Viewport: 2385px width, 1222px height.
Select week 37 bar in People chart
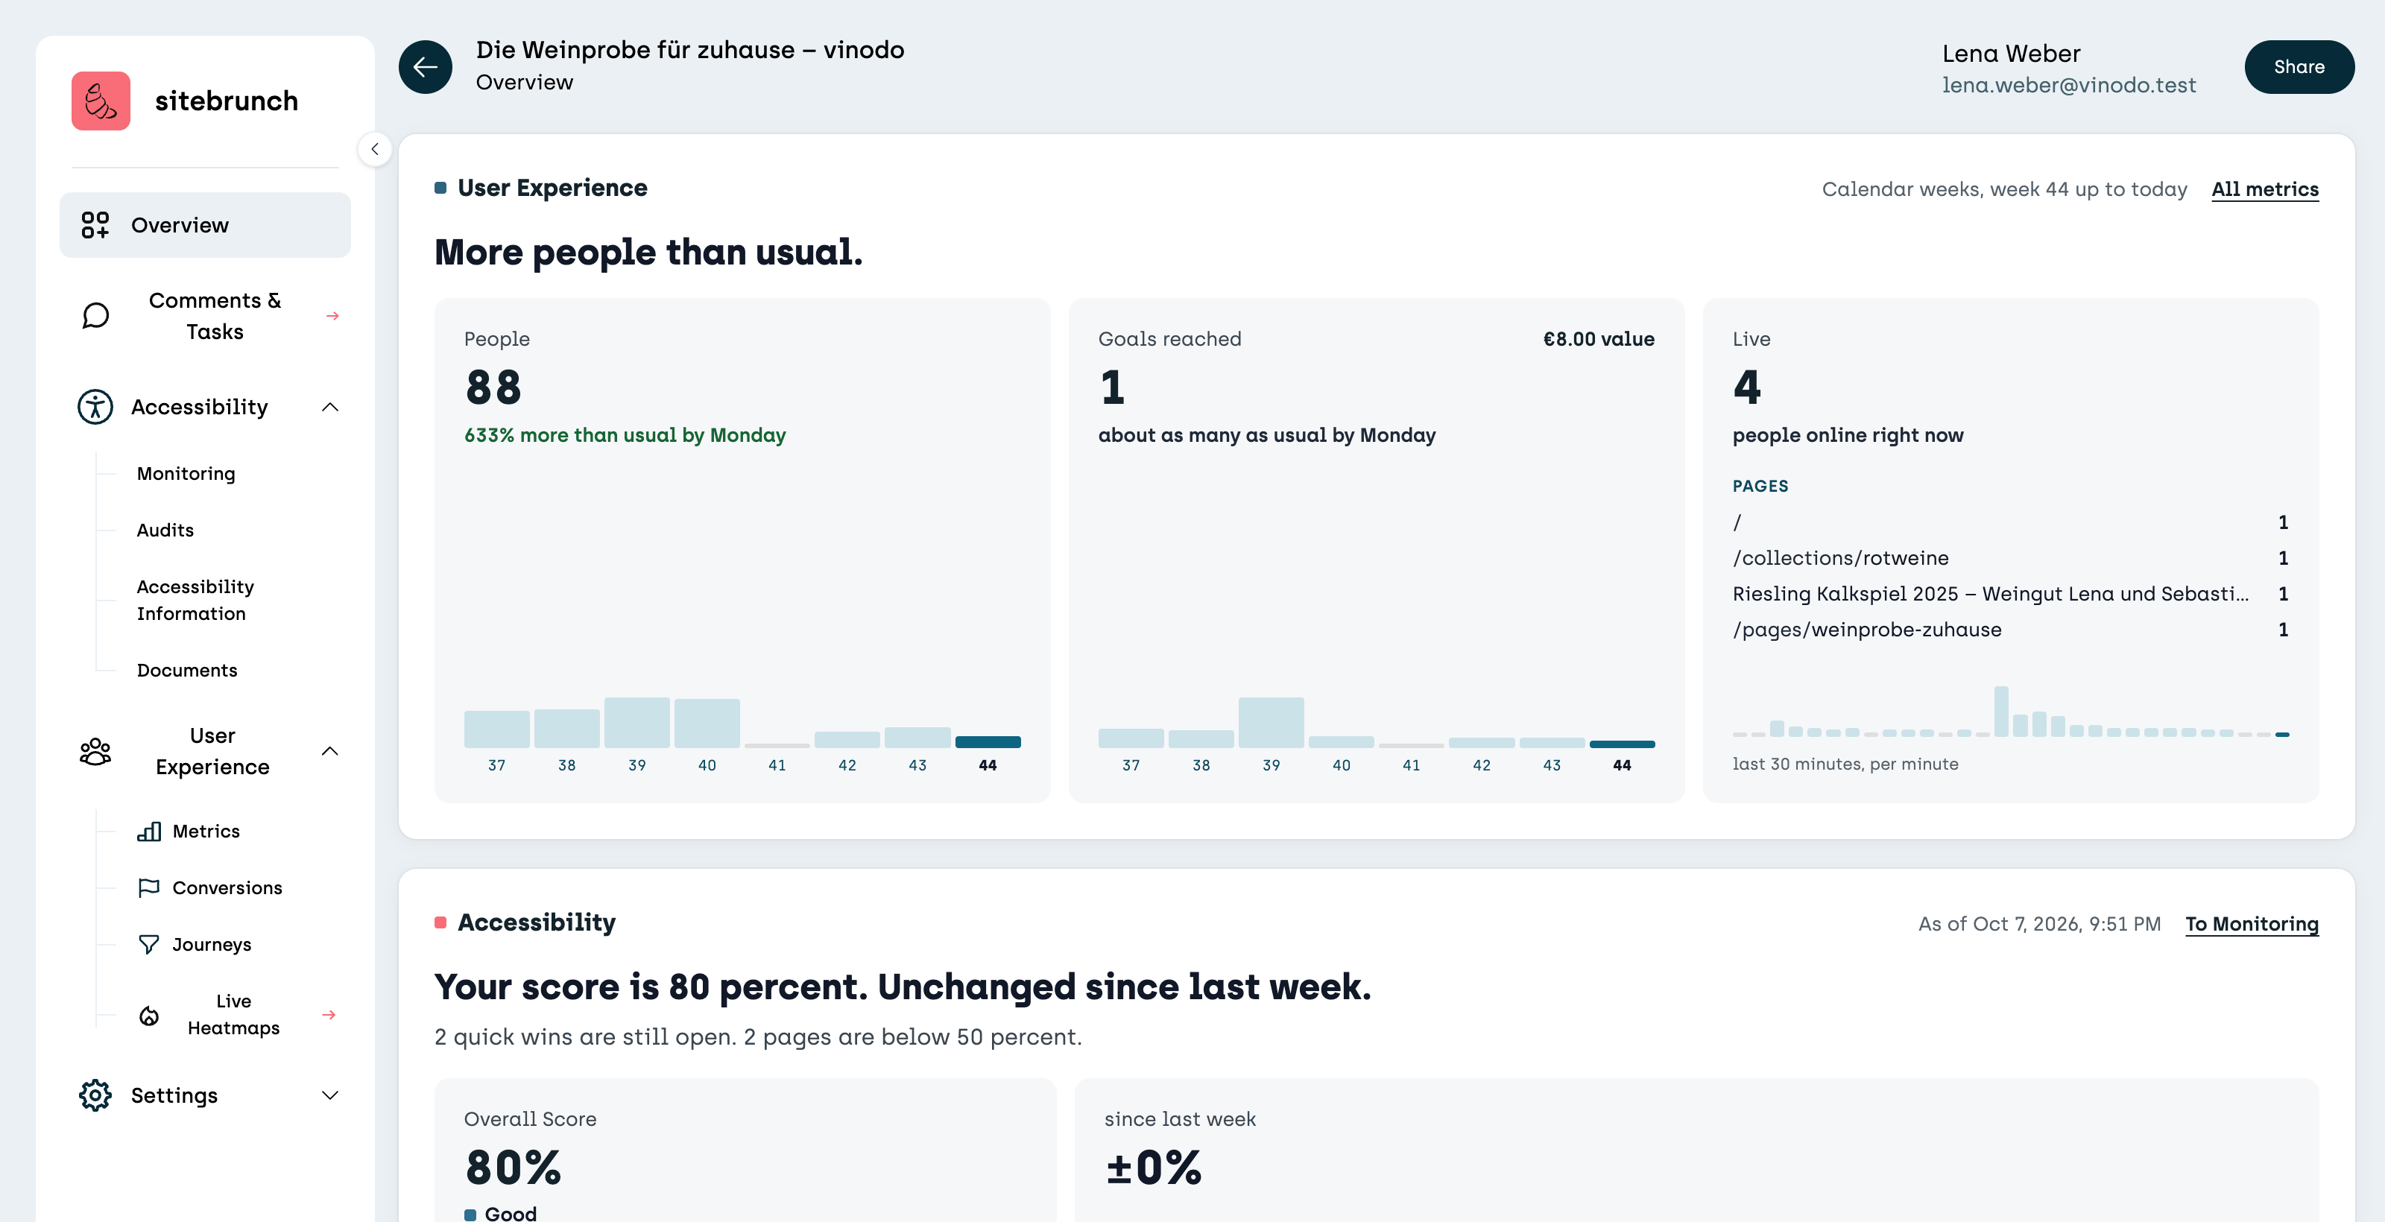tap(497, 729)
